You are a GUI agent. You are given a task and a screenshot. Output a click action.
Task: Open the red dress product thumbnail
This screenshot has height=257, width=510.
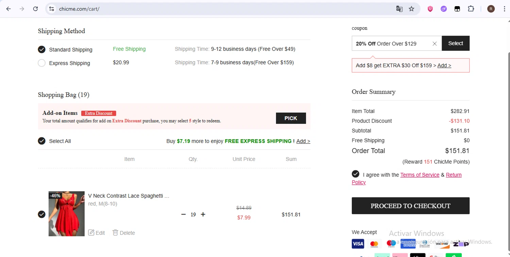click(x=67, y=214)
